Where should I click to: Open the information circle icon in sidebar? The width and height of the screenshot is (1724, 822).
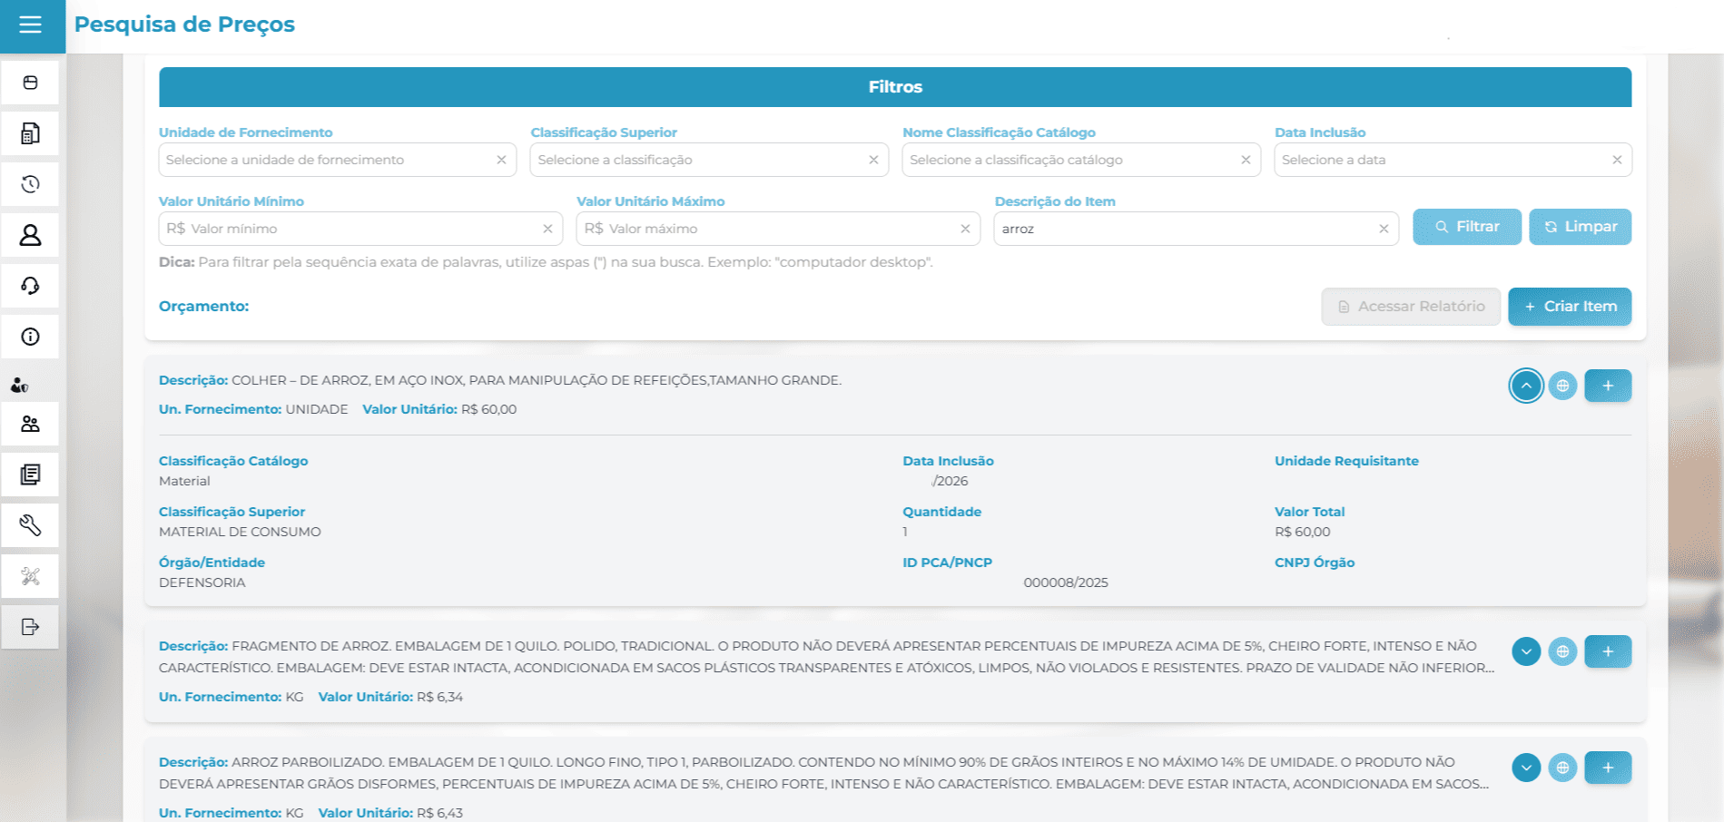(30, 337)
